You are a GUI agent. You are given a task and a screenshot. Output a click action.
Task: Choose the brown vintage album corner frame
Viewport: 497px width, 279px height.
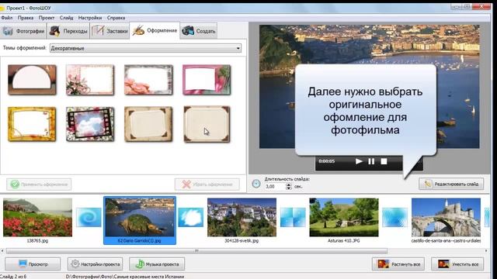click(x=148, y=124)
